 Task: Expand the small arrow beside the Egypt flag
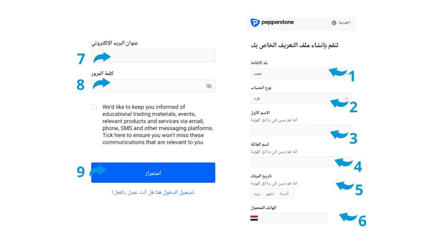tap(260, 218)
